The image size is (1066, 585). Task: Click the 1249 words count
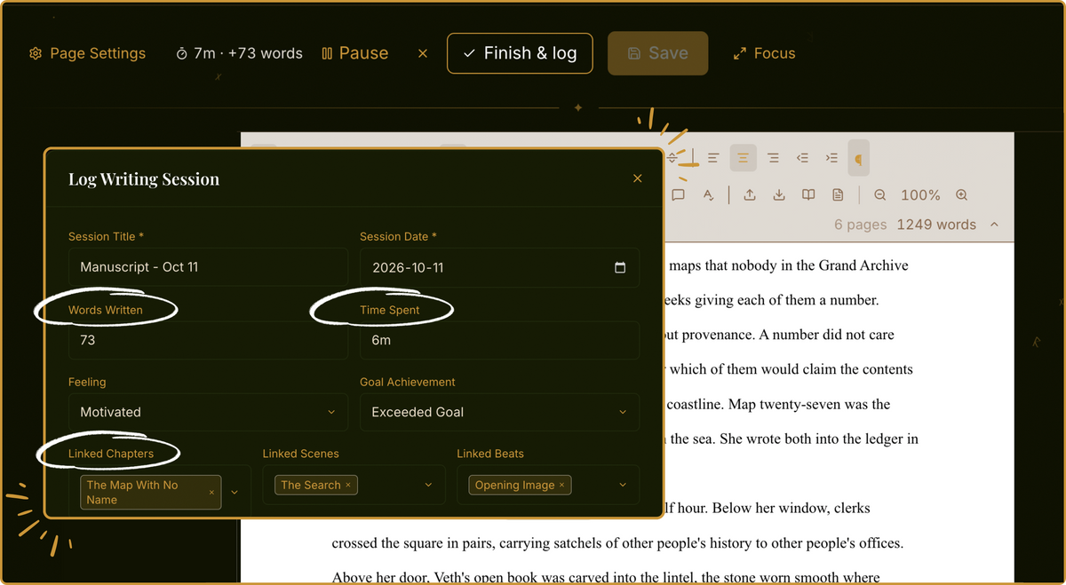[936, 225]
